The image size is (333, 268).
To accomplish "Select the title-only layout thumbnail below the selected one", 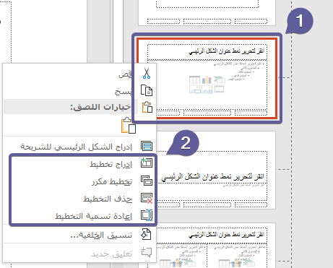I will click(216, 170).
